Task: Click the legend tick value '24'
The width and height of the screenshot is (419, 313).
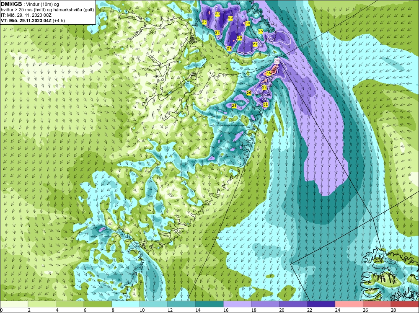Action: pyautogui.click(x=337, y=310)
